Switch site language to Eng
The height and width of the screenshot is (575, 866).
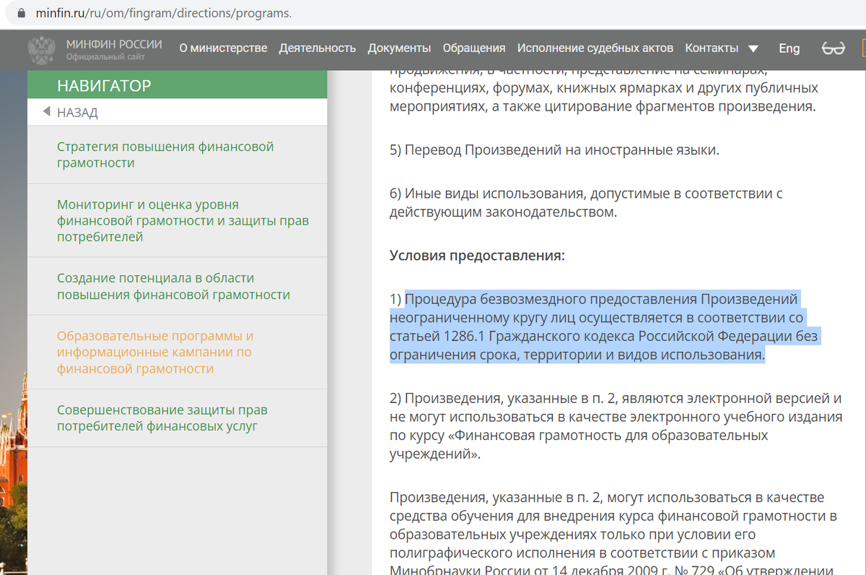click(789, 48)
